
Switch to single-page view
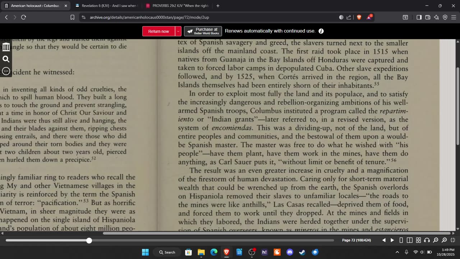point(401,240)
